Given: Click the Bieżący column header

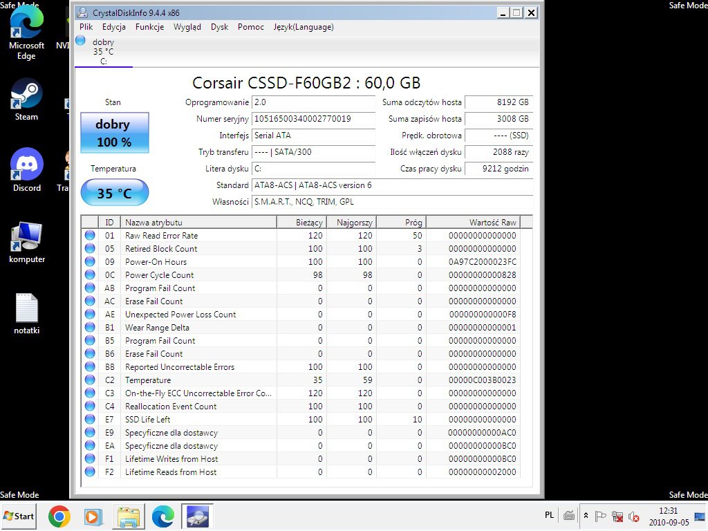Looking at the screenshot, I should coord(301,222).
